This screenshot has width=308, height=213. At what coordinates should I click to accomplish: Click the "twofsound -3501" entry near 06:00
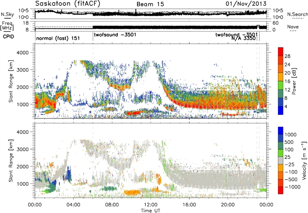(115, 35)
